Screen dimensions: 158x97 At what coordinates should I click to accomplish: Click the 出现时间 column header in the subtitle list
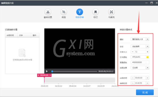pos(11,35)
